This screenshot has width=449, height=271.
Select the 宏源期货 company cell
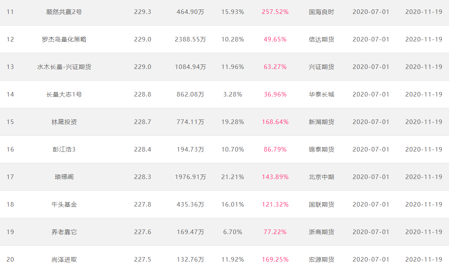coord(321,260)
